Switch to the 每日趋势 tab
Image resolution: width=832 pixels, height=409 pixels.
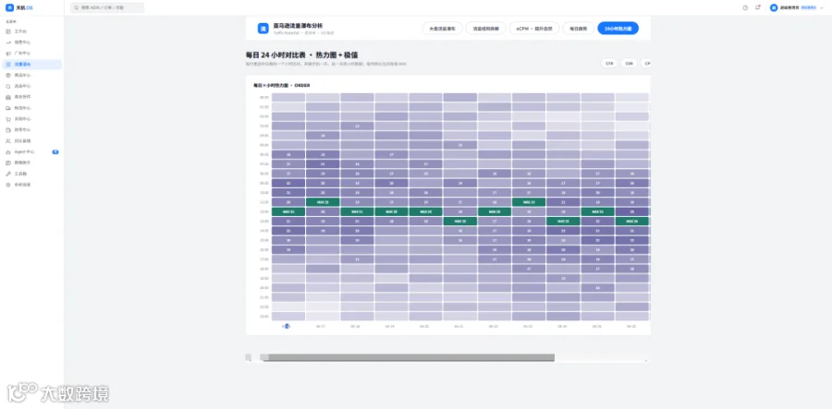[579, 28]
